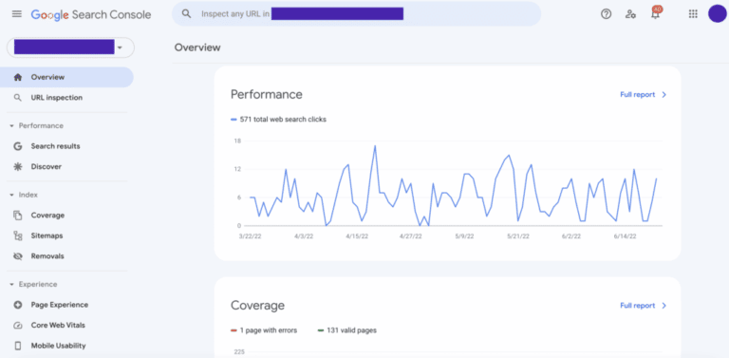The image size is (729, 358).
Task: Open user and permissions settings icon
Action: [630, 14]
